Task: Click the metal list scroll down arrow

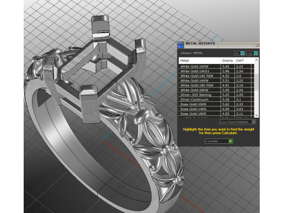Action: click(x=256, y=115)
